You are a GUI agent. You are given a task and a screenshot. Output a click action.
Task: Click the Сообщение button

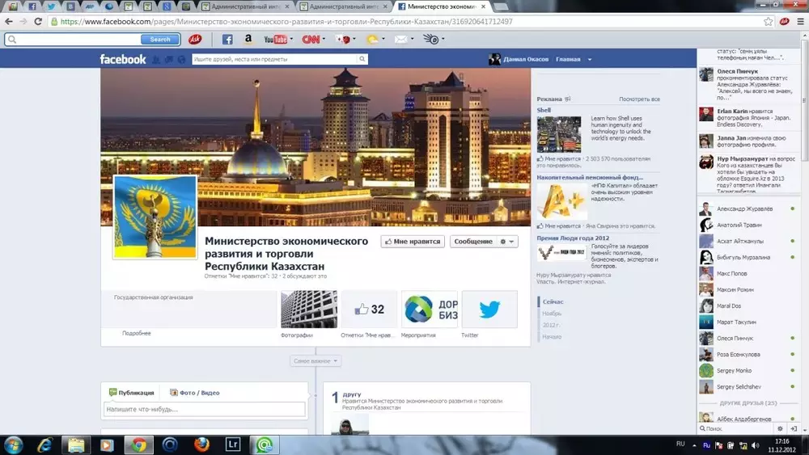pyautogui.click(x=473, y=242)
